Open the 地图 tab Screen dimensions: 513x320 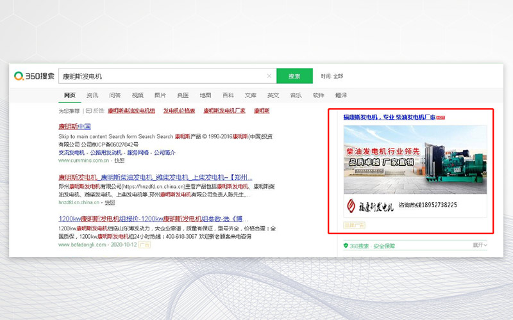[205, 95]
